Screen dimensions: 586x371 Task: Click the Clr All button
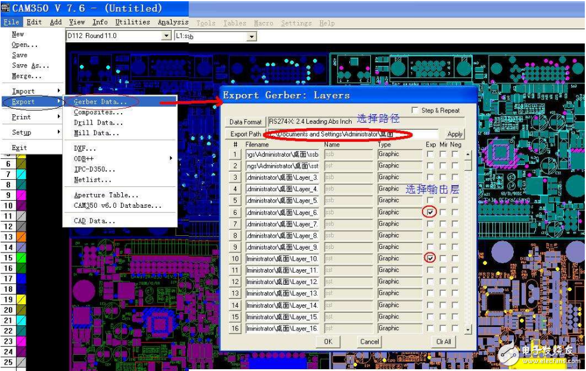click(444, 341)
